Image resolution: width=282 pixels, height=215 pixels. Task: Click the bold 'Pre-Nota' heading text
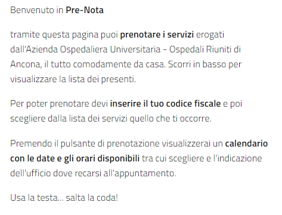point(85,10)
